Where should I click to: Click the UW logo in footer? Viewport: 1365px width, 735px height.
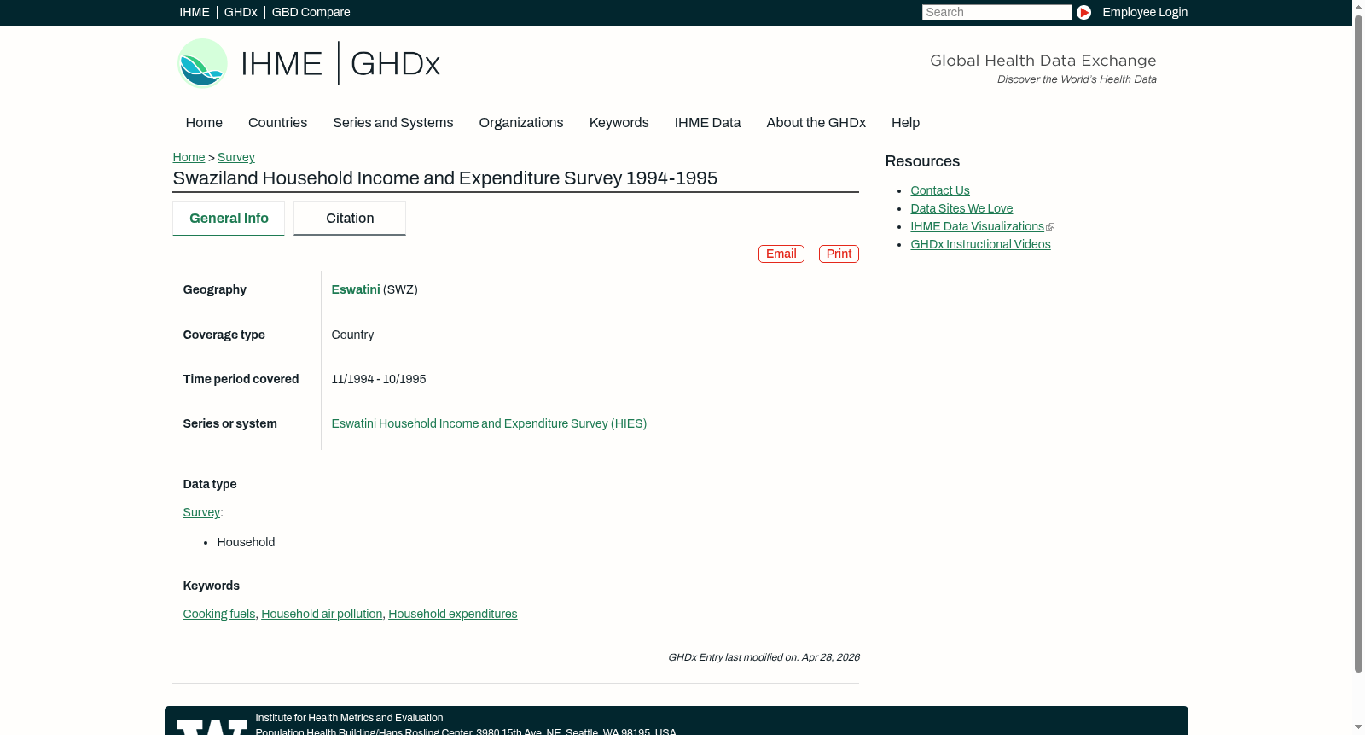(x=212, y=727)
